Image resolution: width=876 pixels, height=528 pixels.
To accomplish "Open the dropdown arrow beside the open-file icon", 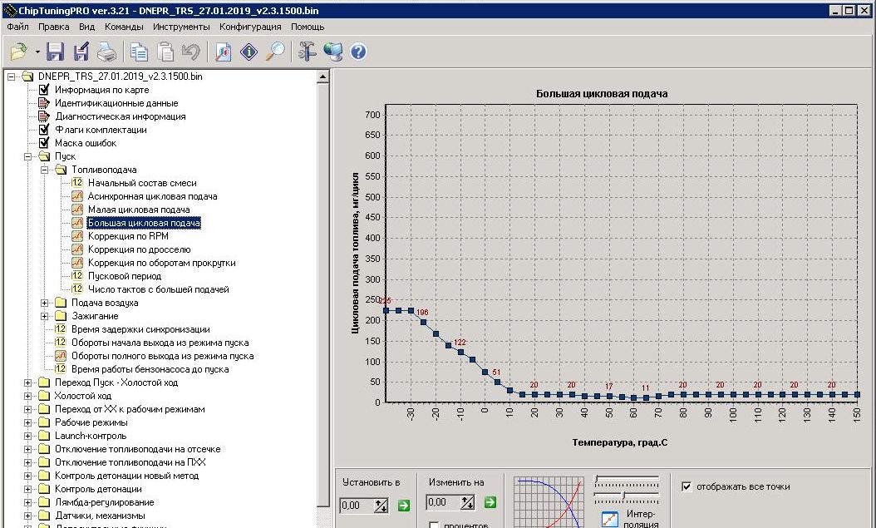I will 37,52.
